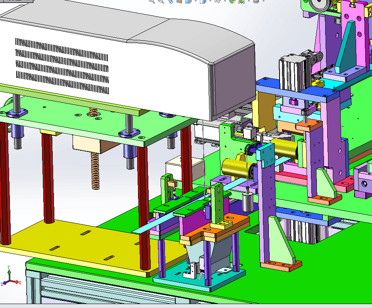Expand the Apply Scene dropdown arrow
The width and height of the screenshot is (372, 308).
point(249,1)
